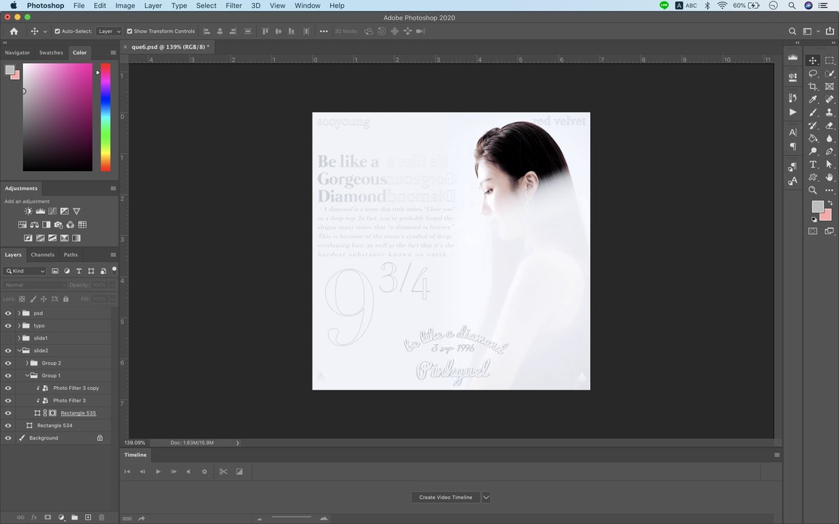The image size is (839, 524).
Task: Select the Rectangle 535 layer name
Action: pos(78,413)
